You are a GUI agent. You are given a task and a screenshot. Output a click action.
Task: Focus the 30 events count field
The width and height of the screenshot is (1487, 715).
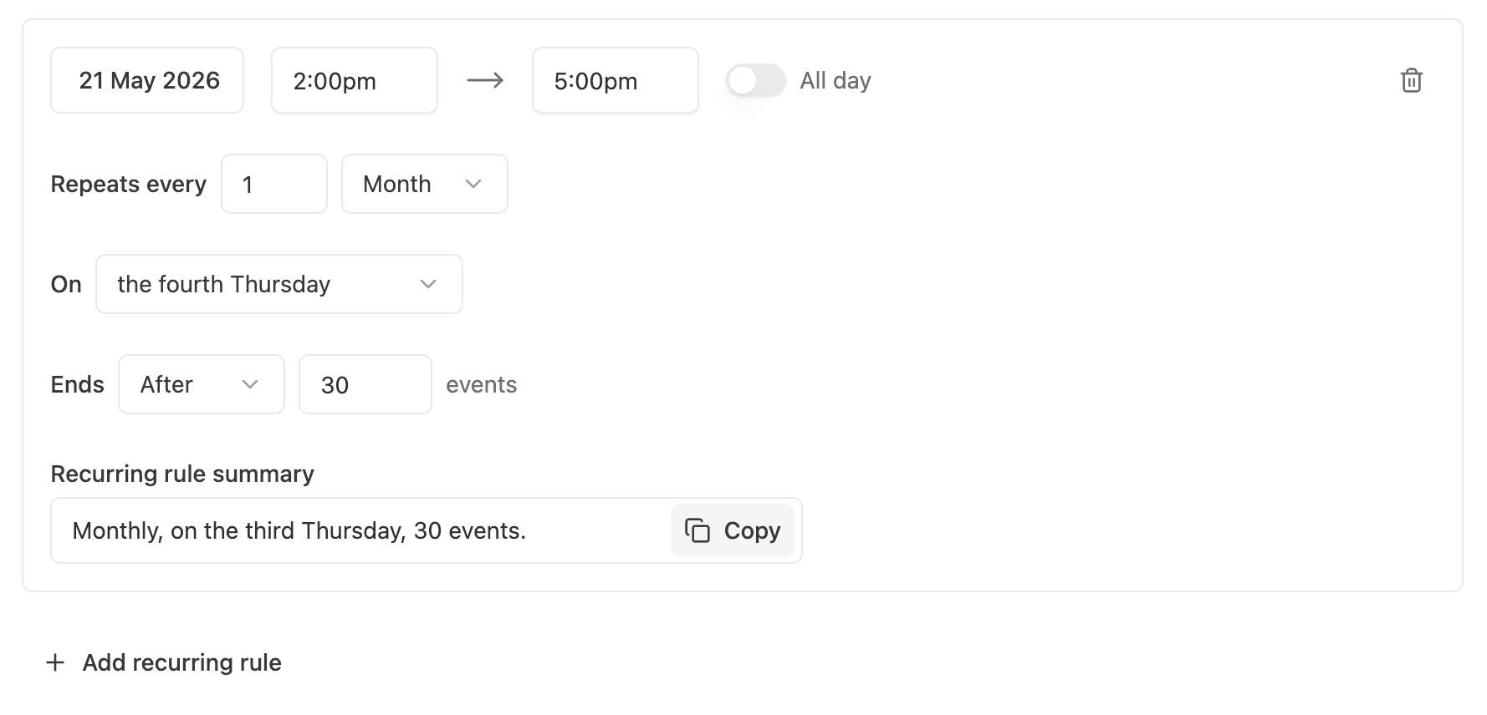[365, 384]
